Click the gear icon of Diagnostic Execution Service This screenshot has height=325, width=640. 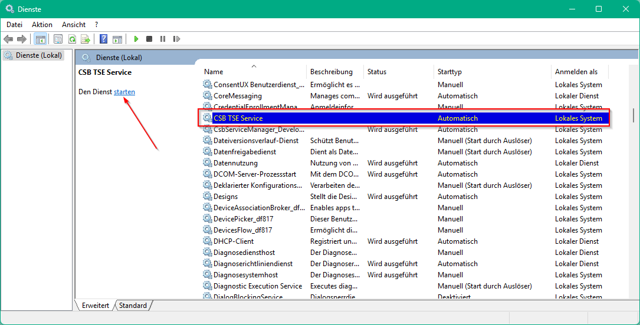click(208, 286)
